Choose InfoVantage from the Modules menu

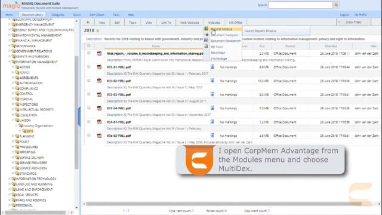point(219,59)
